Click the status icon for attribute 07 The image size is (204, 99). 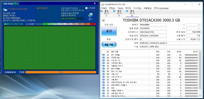pyautogui.click(x=104, y=69)
